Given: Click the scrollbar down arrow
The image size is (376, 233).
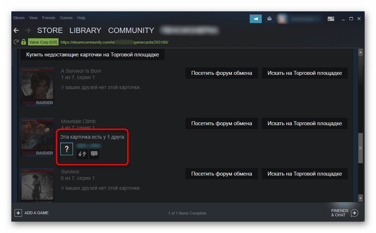Looking at the screenshot, I should (360, 198).
